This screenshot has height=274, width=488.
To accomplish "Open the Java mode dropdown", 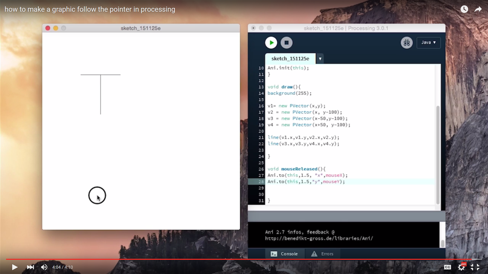I will click(x=429, y=43).
